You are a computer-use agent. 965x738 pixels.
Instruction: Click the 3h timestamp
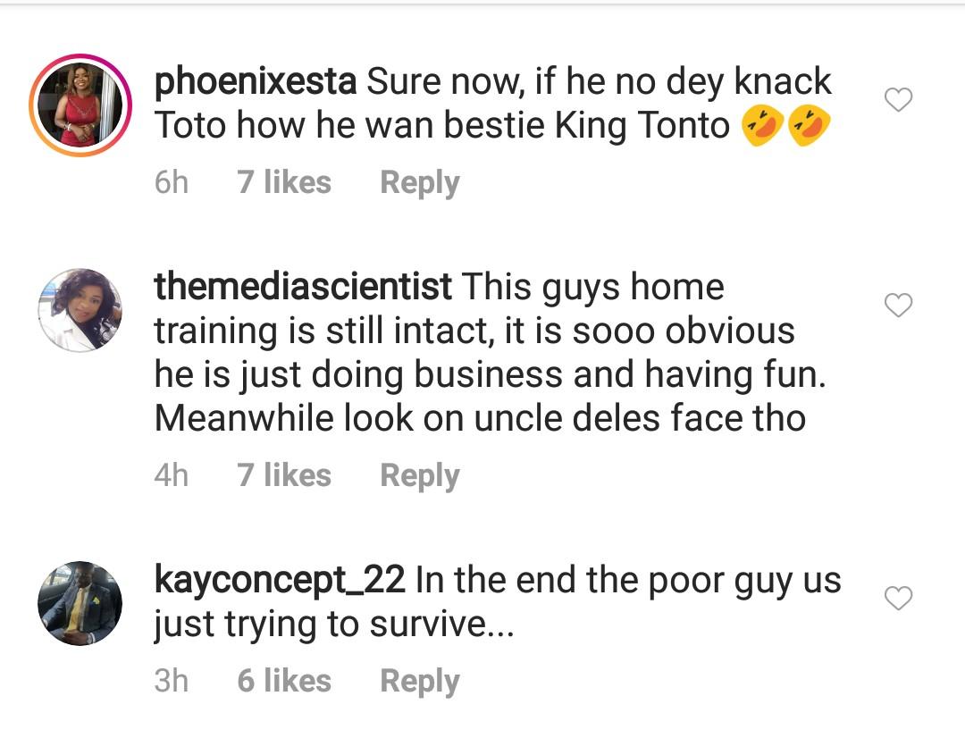[x=171, y=681]
